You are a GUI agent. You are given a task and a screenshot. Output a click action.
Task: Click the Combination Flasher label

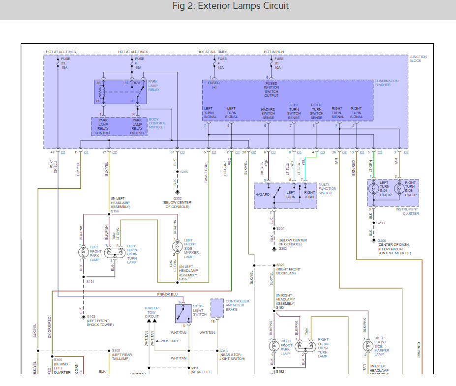pyautogui.click(x=387, y=83)
